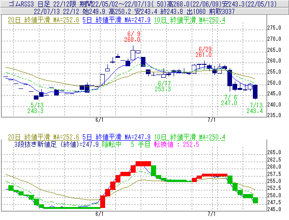Click the tall white candlestick near the 6/9 high
289x220 pixels.
(x=133, y=55)
